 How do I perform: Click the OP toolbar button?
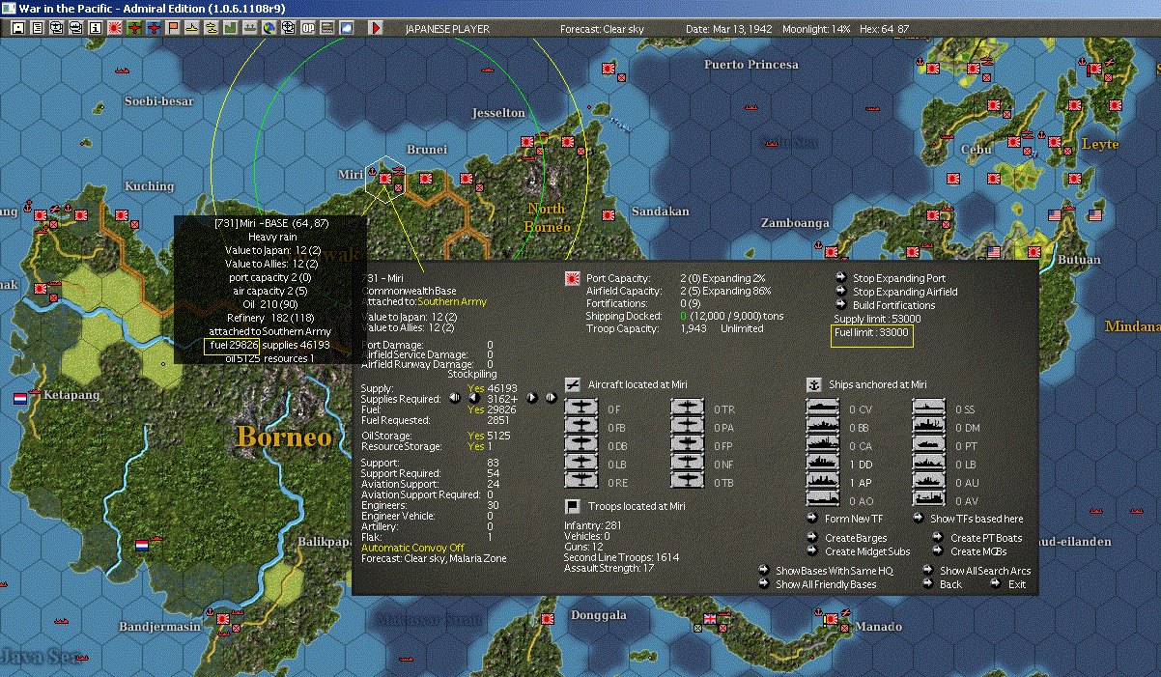point(308,29)
